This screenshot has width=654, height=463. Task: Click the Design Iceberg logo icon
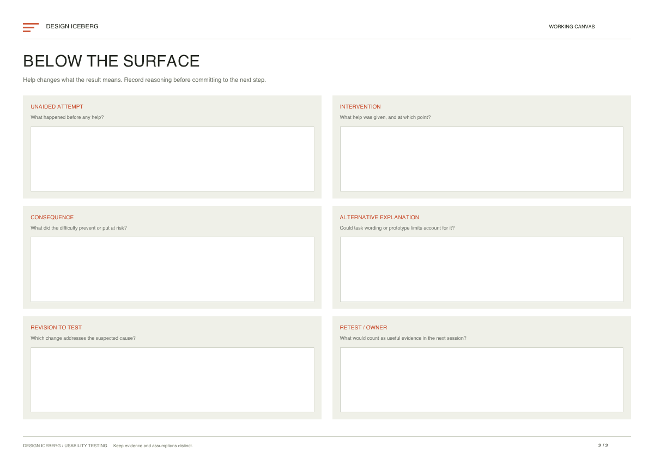click(31, 27)
